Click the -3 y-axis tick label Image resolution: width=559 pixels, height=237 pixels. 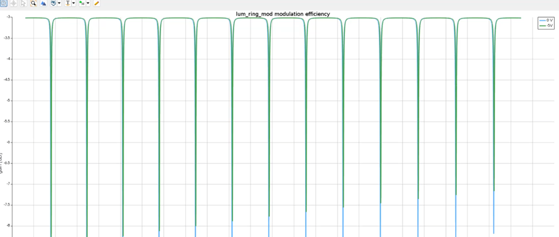coord(9,17)
